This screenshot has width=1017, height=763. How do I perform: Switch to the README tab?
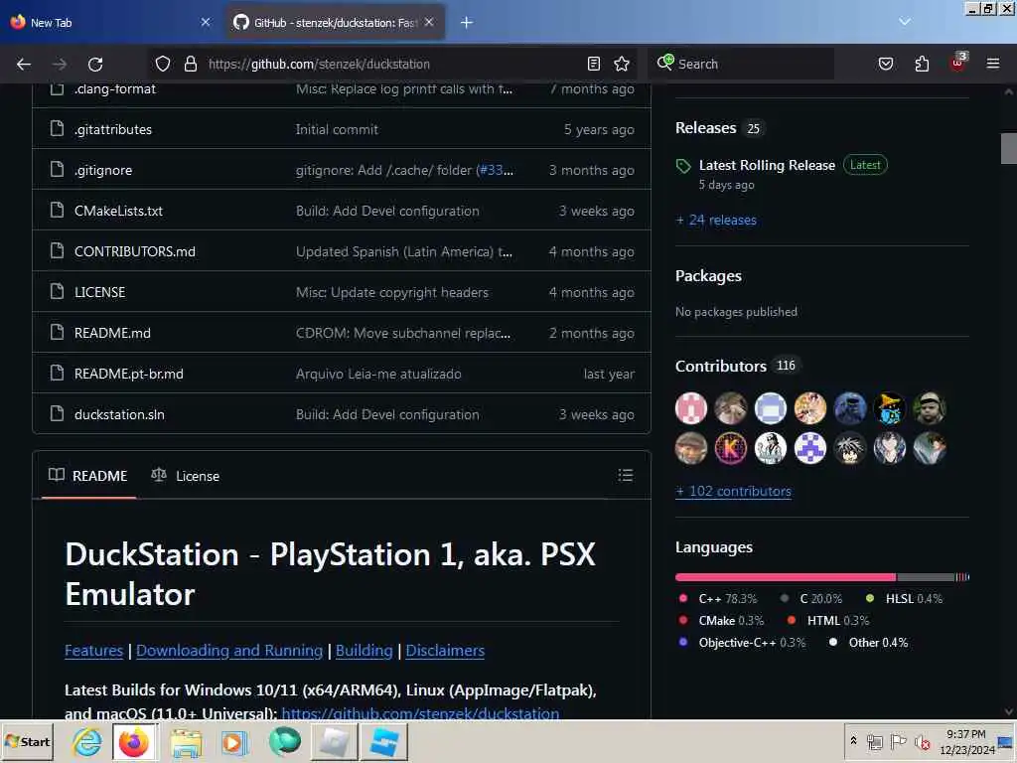[x=88, y=476]
